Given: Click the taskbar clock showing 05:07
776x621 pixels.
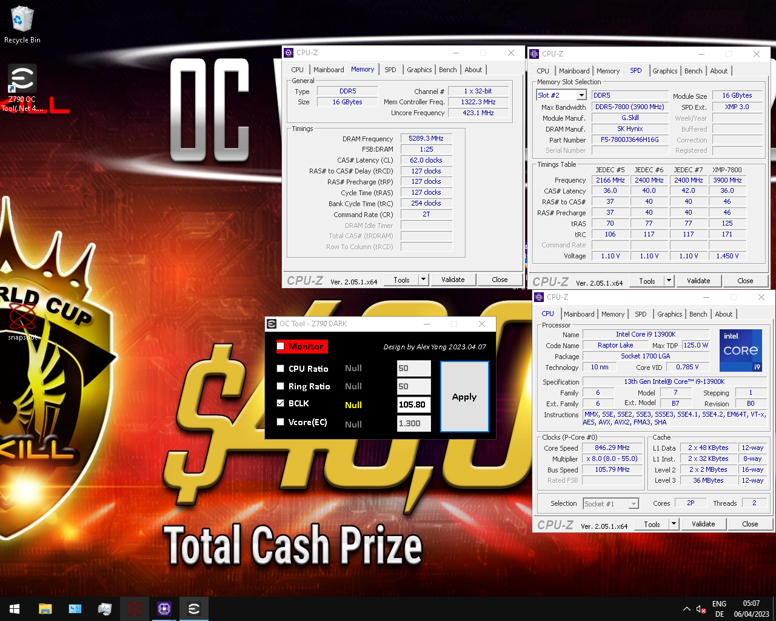Looking at the screenshot, I should (x=751, y=609).
